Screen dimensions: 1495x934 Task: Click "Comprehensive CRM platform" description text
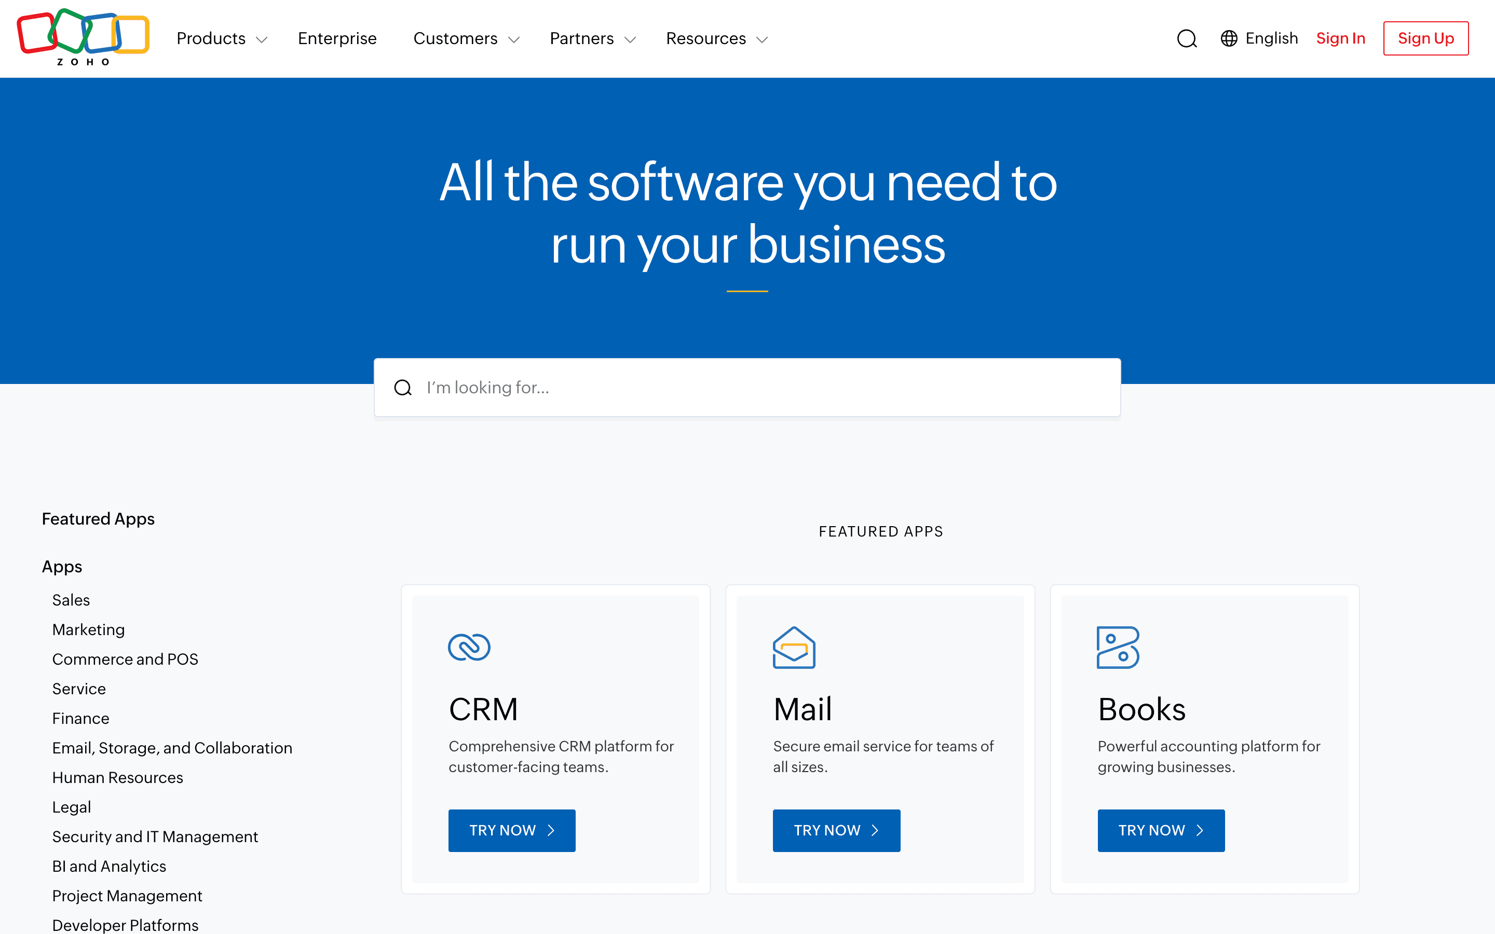[x=561, y=757]
